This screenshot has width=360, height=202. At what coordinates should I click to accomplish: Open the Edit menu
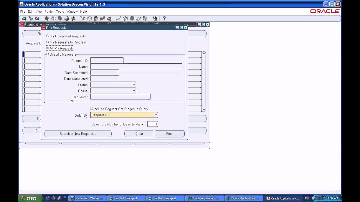pyautogui.click(x=30, y=12)
